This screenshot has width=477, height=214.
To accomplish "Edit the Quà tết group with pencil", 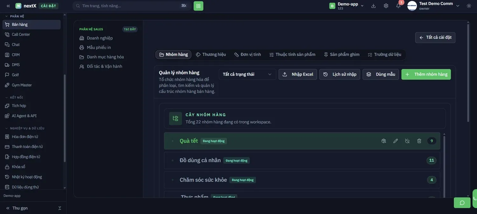I will tap(396, 141).
